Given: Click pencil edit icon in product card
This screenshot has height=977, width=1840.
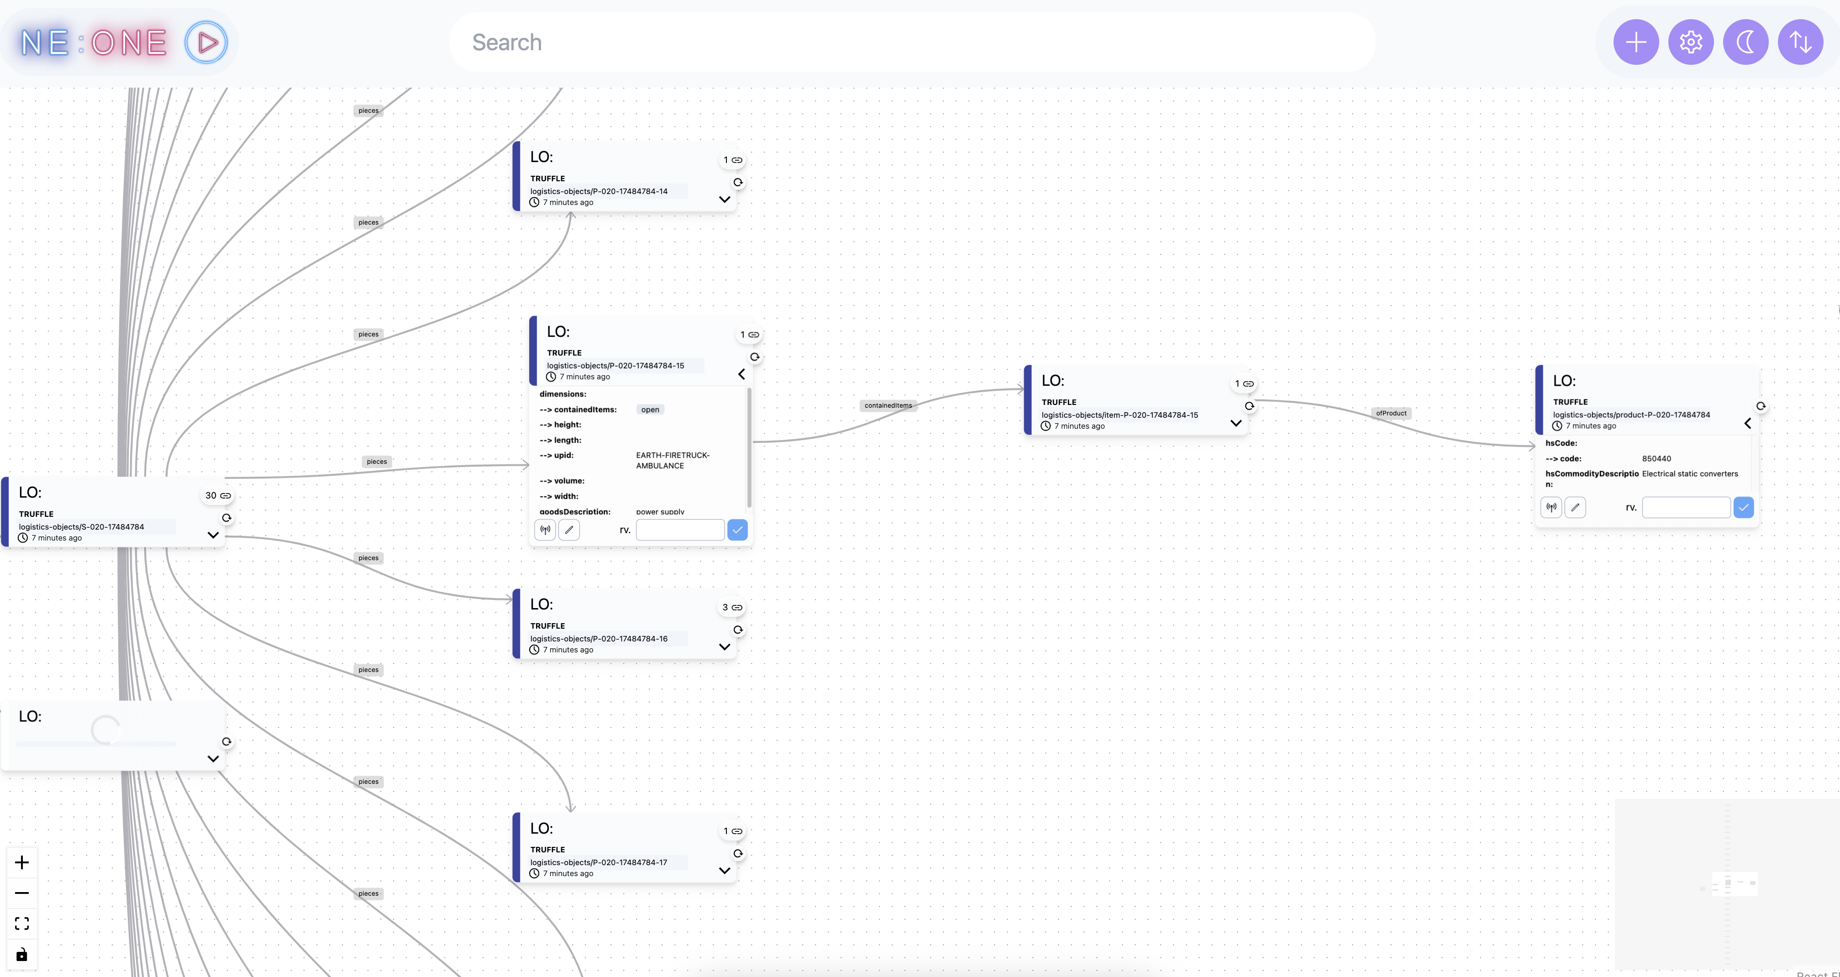Looking at the screenshot, I should (x=1575, y=508).
